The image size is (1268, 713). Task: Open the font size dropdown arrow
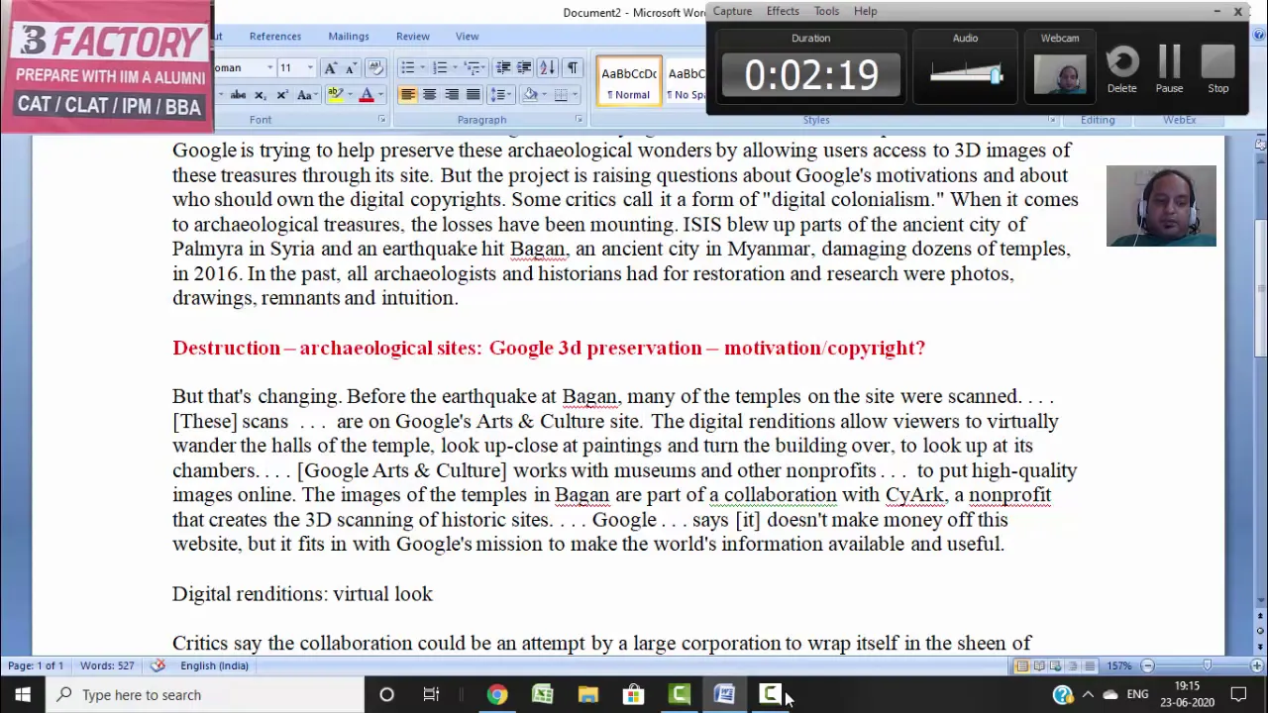pos(310,67)
